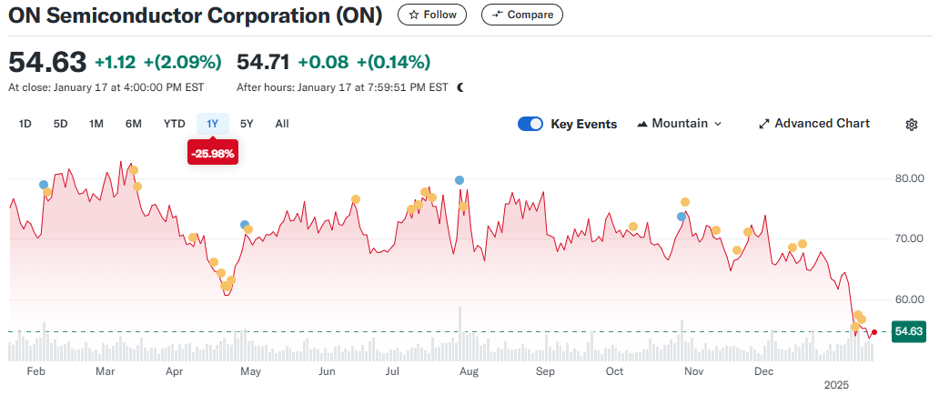
Task: Select the 6M time range tab
Action: pos(134,124)
